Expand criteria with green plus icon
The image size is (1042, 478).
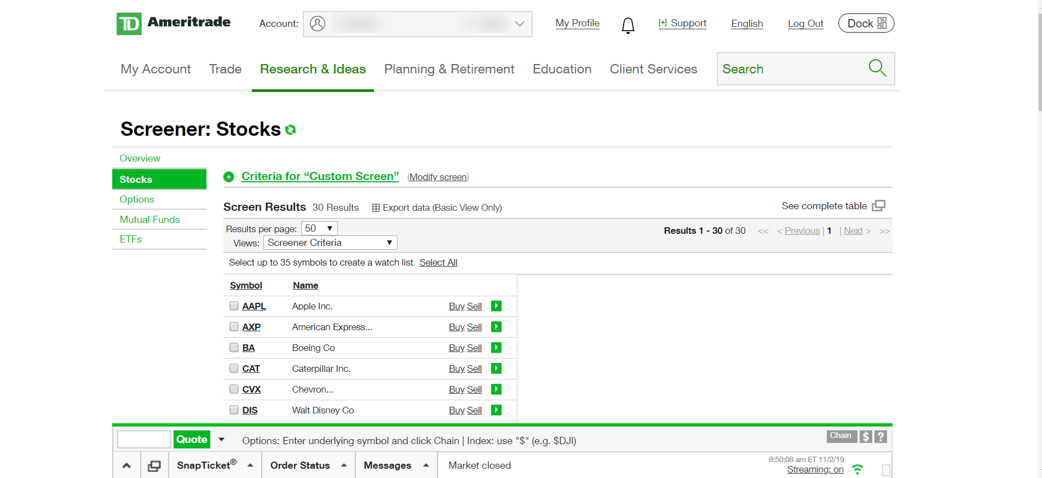[229, 177]
